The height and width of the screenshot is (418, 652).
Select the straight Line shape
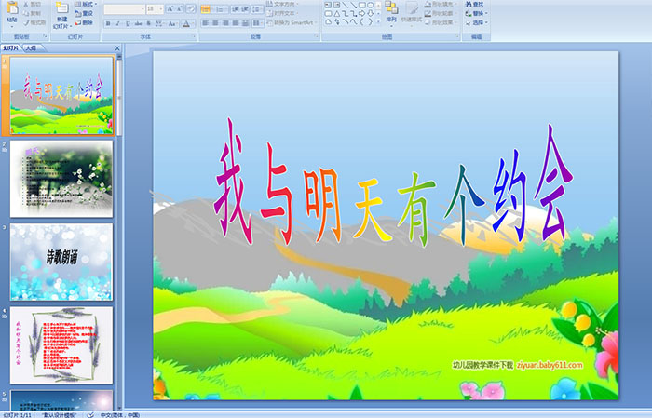345,5
